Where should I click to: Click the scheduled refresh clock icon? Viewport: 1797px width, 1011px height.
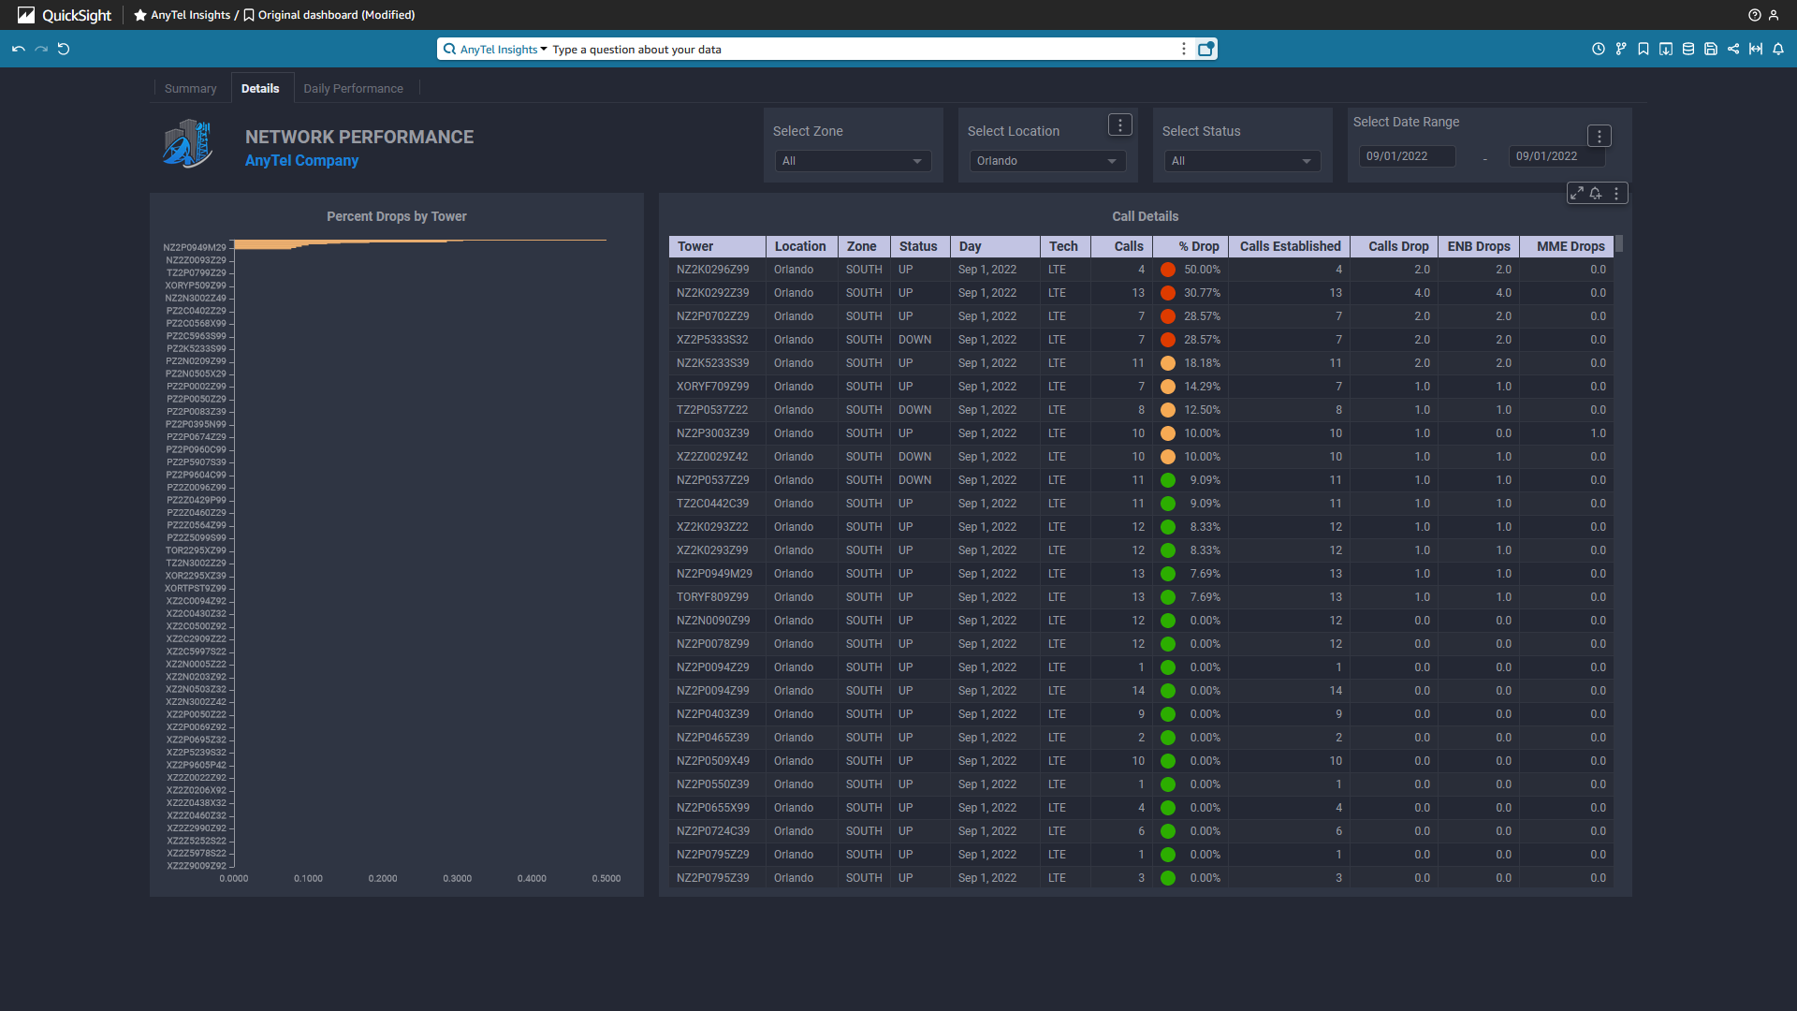pos(1599,49)
